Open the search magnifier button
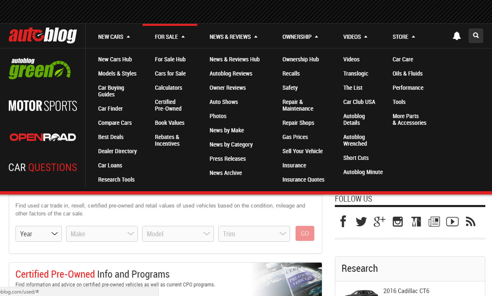 (x=476, y=35)
